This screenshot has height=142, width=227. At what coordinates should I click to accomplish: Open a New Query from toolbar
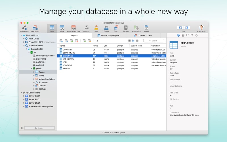pyautogui.click(x=35, y=28)
